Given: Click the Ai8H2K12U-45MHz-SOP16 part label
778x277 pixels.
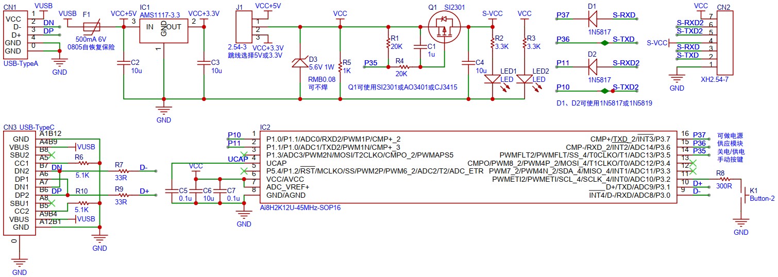Looking at the screenshot, I should (300, 207).
